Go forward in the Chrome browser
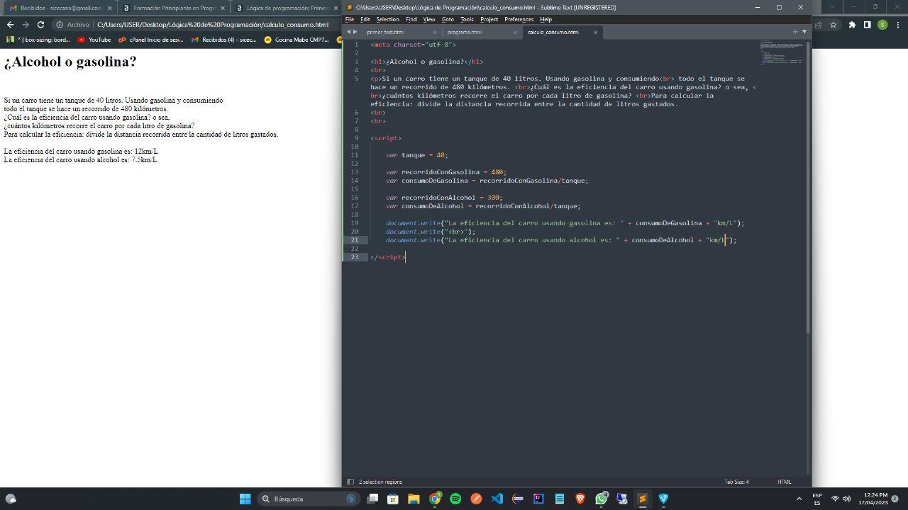The height and width of the screenshot is (510, 908). pos(26,24)
